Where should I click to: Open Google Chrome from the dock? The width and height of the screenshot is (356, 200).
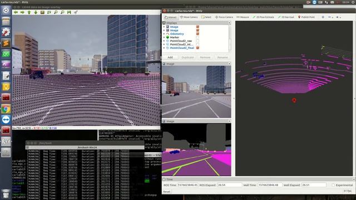pos(6,109)
